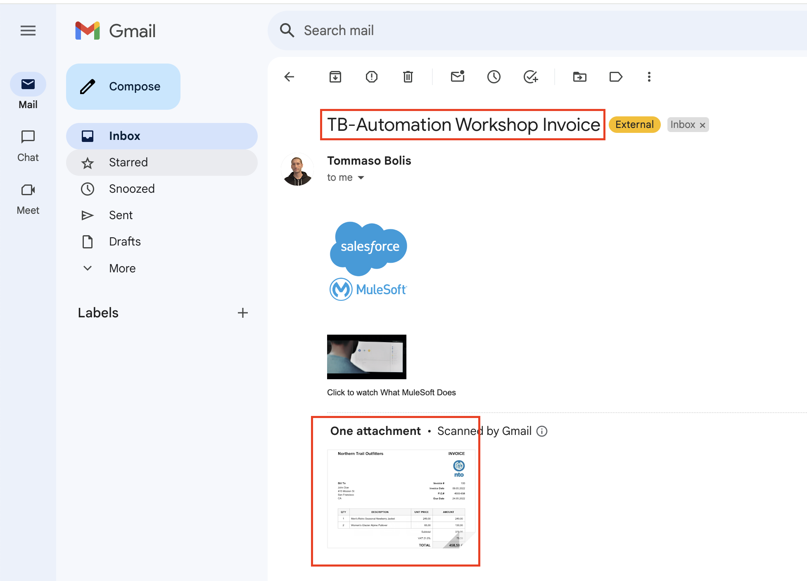Screen dimensions: 807x581
Task: Click the External tag badge
Action: [x=635, y=125]
